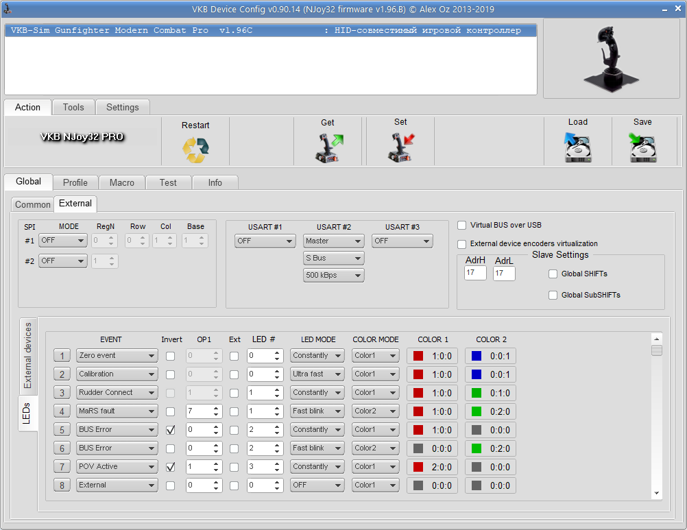This screenshot has height=530, width=687.
Task: Click row number 4 button
Action: coord(62,411)
